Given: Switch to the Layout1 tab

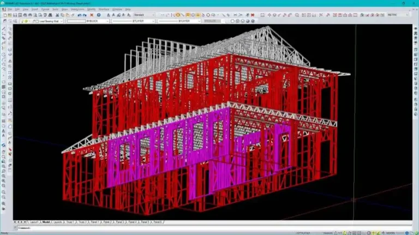Looking at the screenshot, I should (x=34, y=222).
